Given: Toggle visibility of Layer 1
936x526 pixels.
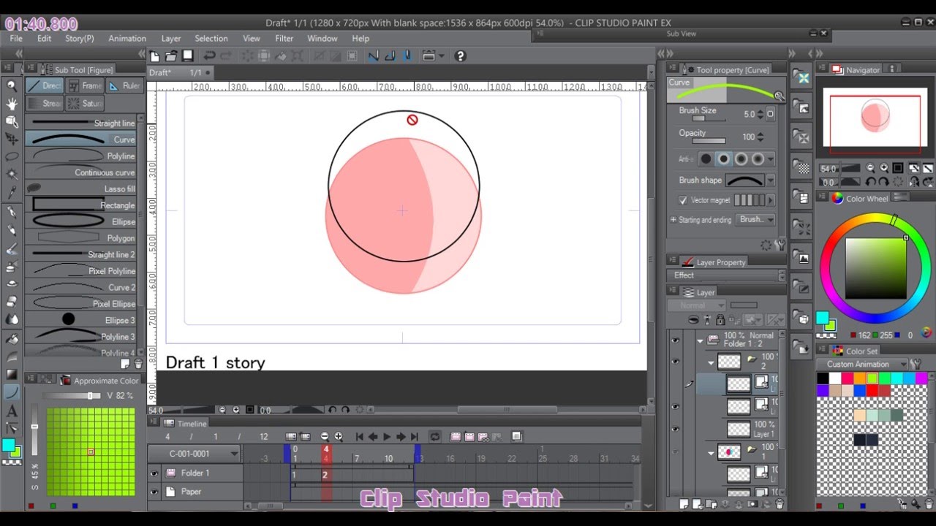Looking at the screenshot, I should coord(675,429).
